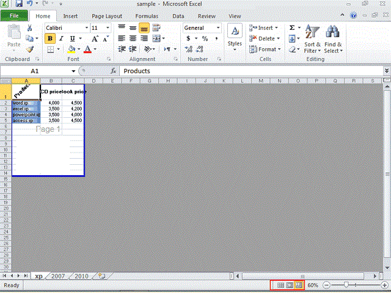Click the AutoSum sigma icon
This screenshot has height=293, width=391.
pyautogui.click(x=292, y=27)
